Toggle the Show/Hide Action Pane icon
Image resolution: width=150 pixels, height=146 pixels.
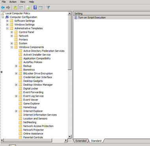click(41, 7)
